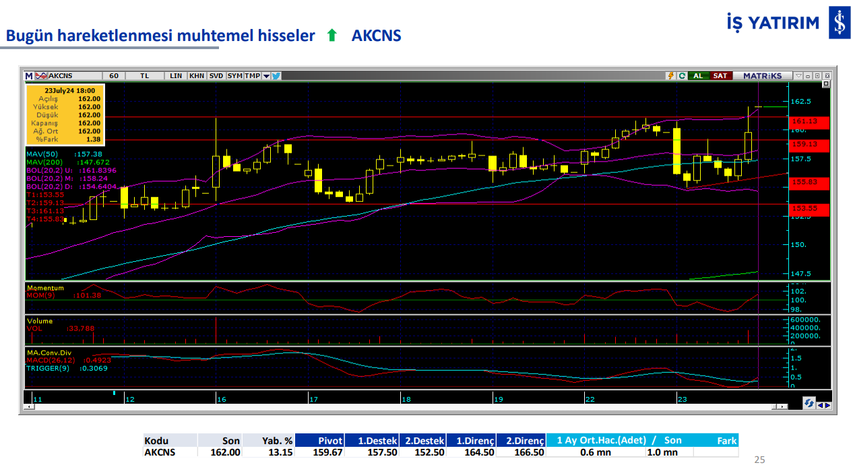
Task: Click the blue sync icon at bottom right
Action: click(809, 403)
